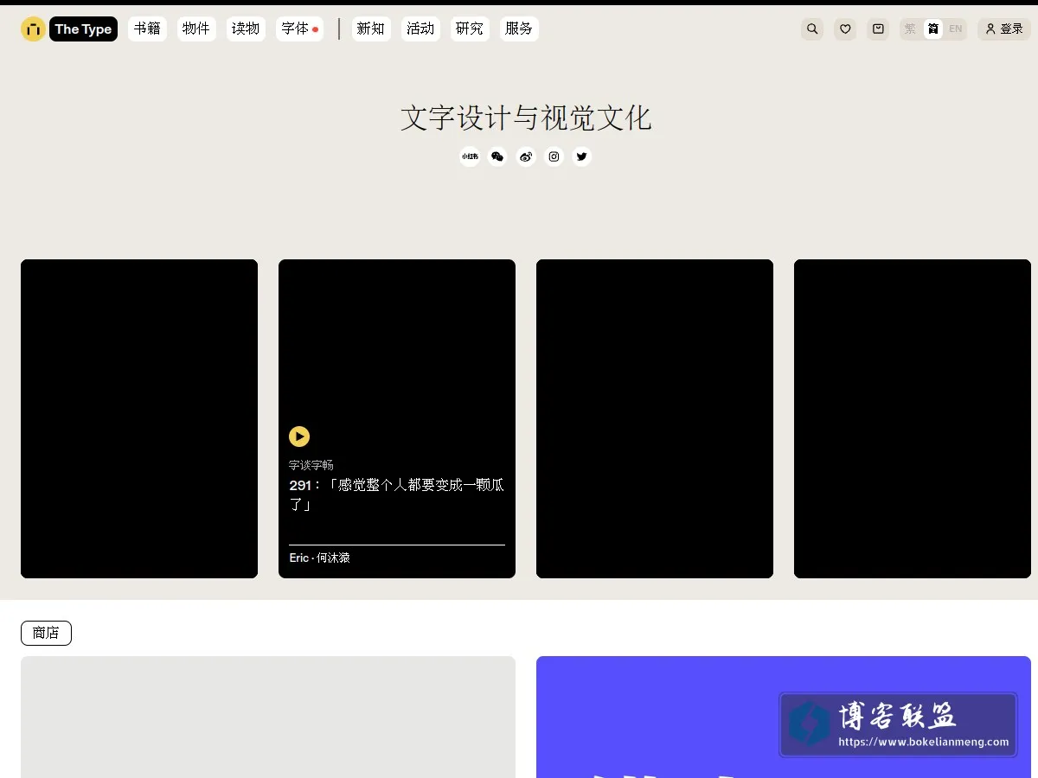Open the Twitter social icon

(582, 156)
